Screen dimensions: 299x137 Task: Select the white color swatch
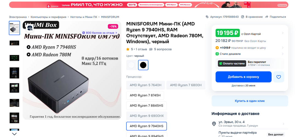(131, 65)
